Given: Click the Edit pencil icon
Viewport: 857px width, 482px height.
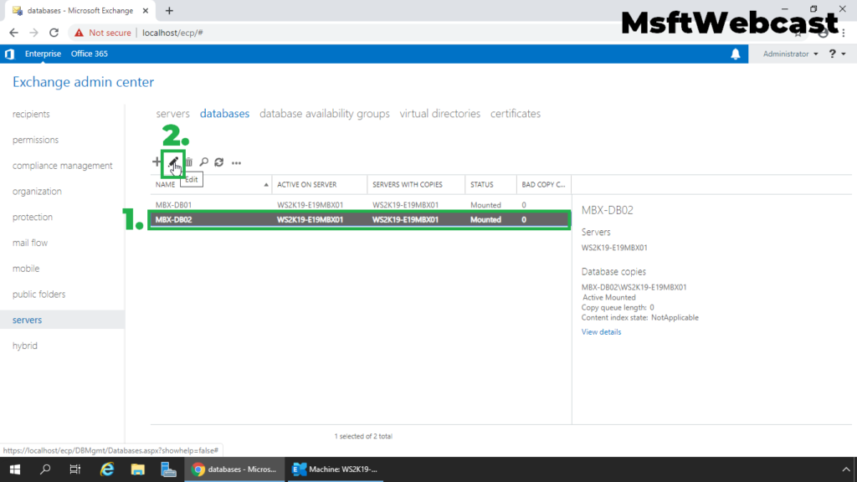Looking at the screenshot, I should [x=173, y=162].
